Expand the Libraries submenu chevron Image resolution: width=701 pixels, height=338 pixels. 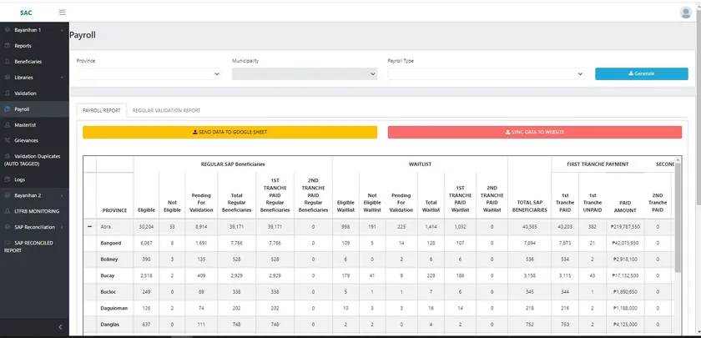pos(62,78)
